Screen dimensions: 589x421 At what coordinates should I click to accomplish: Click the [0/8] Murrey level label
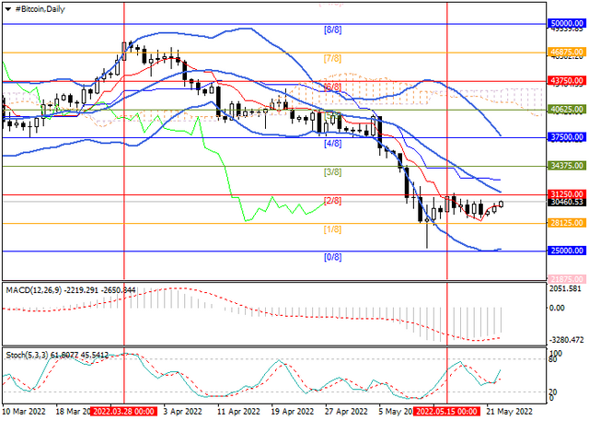pos(332,257)
